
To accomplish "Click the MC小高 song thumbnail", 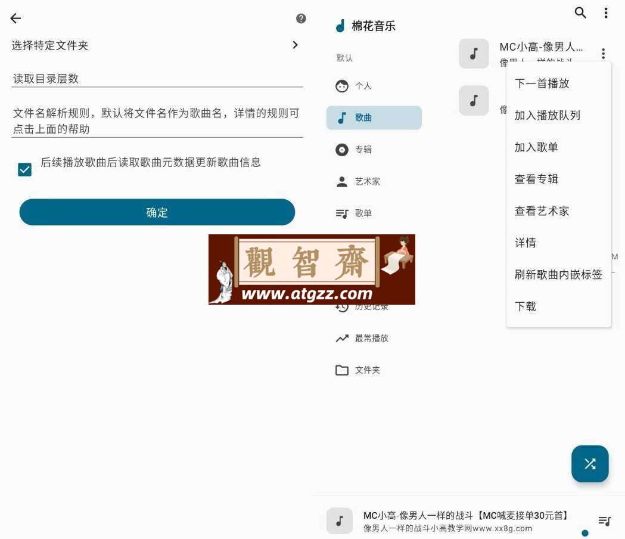I will tap(474, 54).
